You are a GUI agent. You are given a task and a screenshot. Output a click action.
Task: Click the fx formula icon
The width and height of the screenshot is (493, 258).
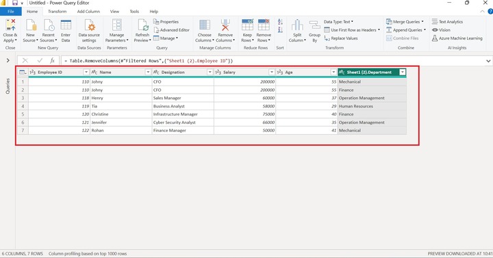[x=52, y=61]
